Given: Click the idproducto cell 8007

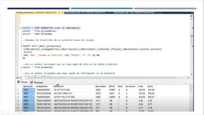Looking at the screenshot, I should 29,108.
